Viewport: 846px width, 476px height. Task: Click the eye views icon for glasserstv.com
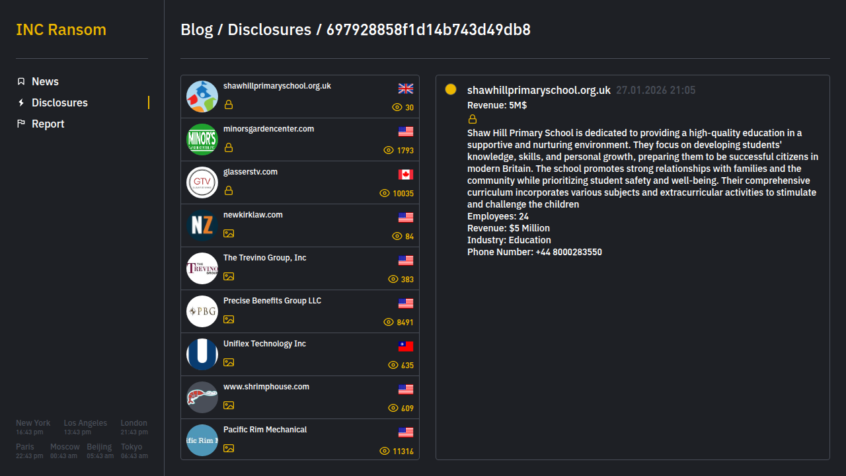click(385, 193)
